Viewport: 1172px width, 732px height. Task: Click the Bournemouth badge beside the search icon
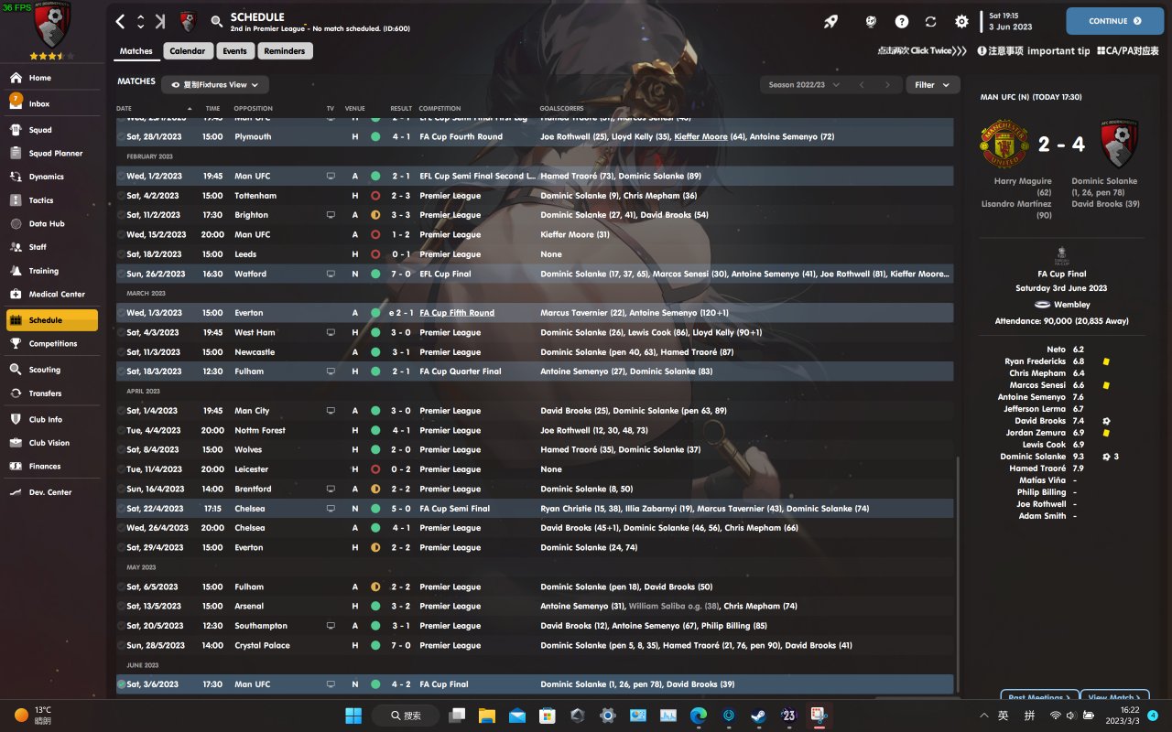click(188, 21)
